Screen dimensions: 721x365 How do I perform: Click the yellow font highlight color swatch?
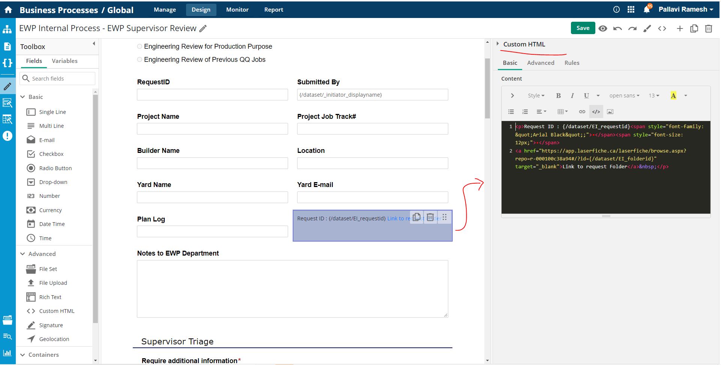click(673, 96)
